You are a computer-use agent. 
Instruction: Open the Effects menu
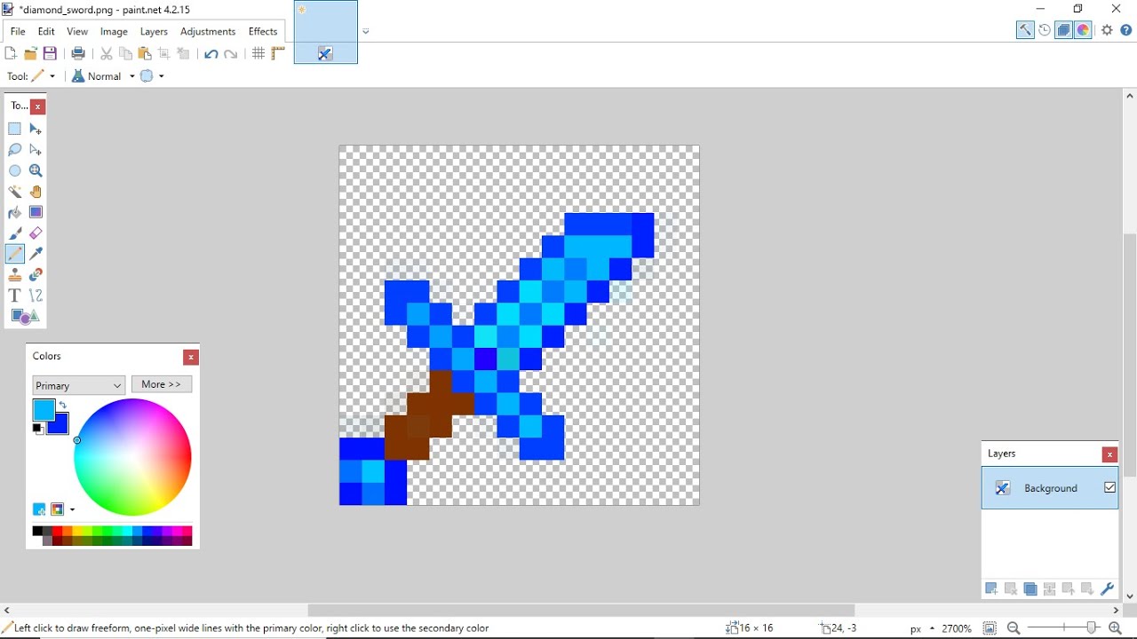pyautogui.click(x=264, y=32)
